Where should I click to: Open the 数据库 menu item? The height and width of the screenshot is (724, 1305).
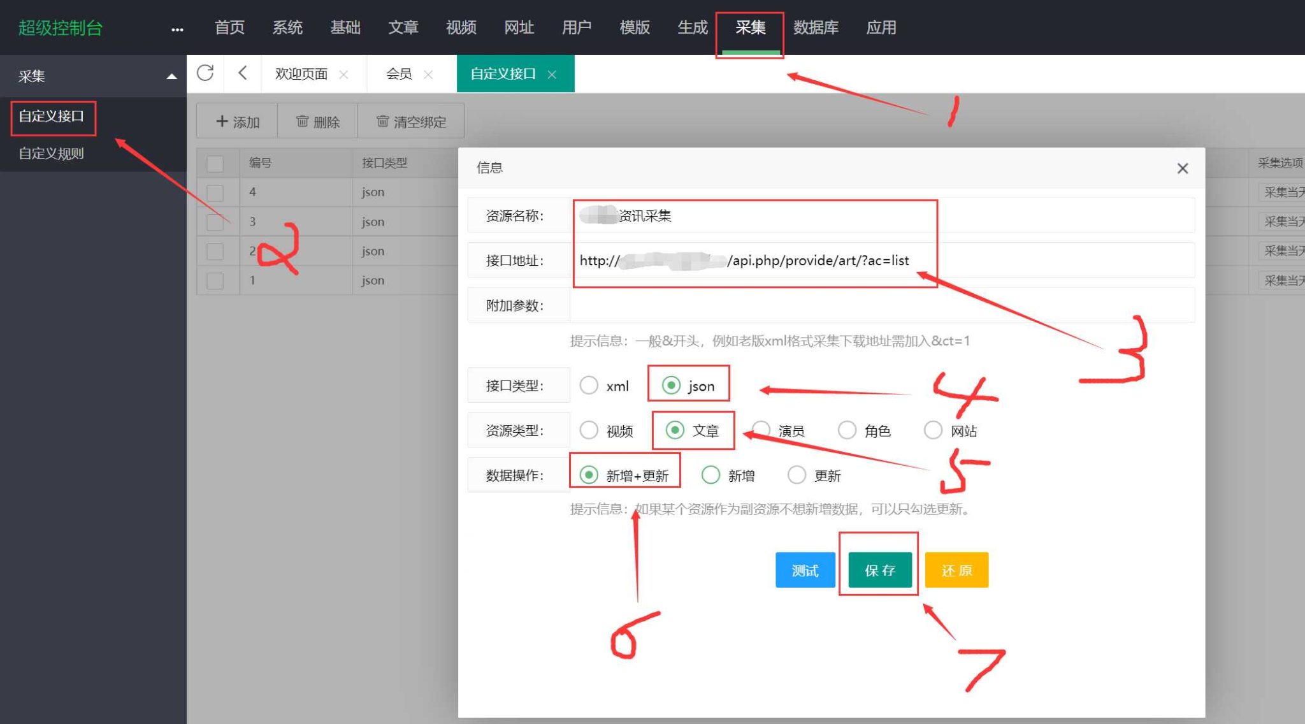tap(816, 28)
